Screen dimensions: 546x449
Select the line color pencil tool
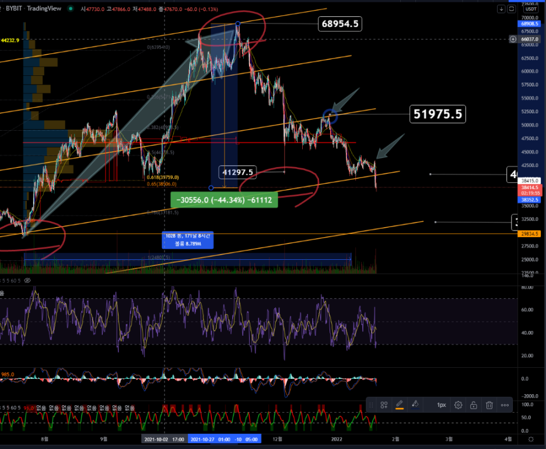click(400, 405)
